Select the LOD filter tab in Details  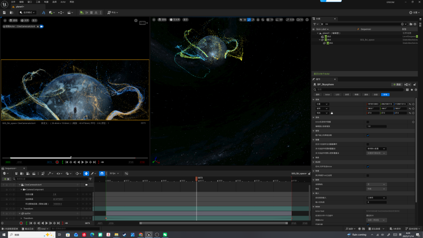pyautogui.click(x=337, y=95)
